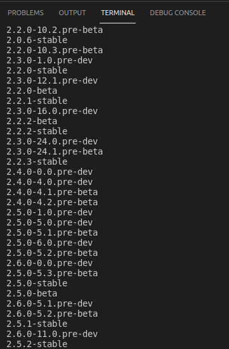Viewport: 229px width, 349px height.
Task: Click the 2.4.0-4.2.pre-beta line
Action: click(x=52, y=203)
